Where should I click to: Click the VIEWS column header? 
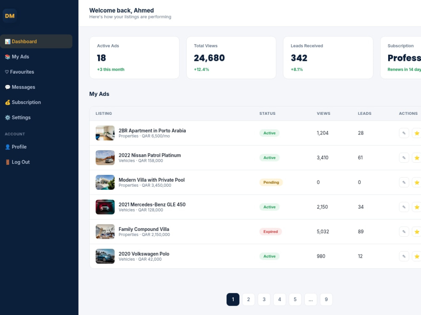click(x=323, y=114)
